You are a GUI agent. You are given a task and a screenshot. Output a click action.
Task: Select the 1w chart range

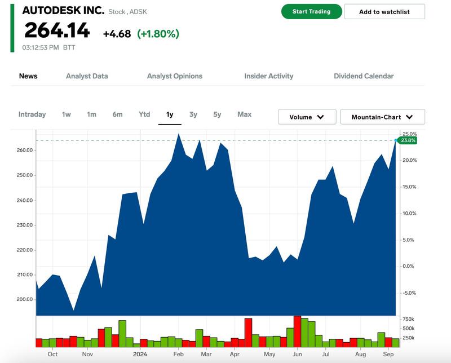pyautogui.click(x=66, y=114)
